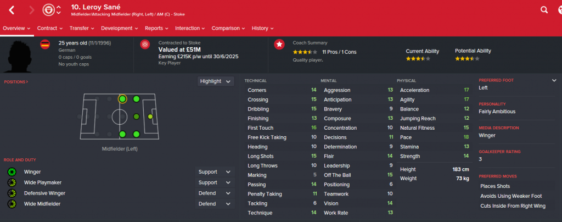The height and width of the screenshot is (222, 562).
Task: Open the Highlight dropdown
Action: (x=216, y=81)
